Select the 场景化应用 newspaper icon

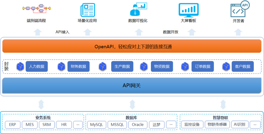click(x=88, y=10)
